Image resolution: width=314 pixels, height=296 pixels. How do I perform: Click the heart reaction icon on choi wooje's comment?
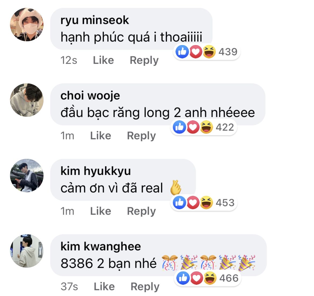click(x=193, y=127)
